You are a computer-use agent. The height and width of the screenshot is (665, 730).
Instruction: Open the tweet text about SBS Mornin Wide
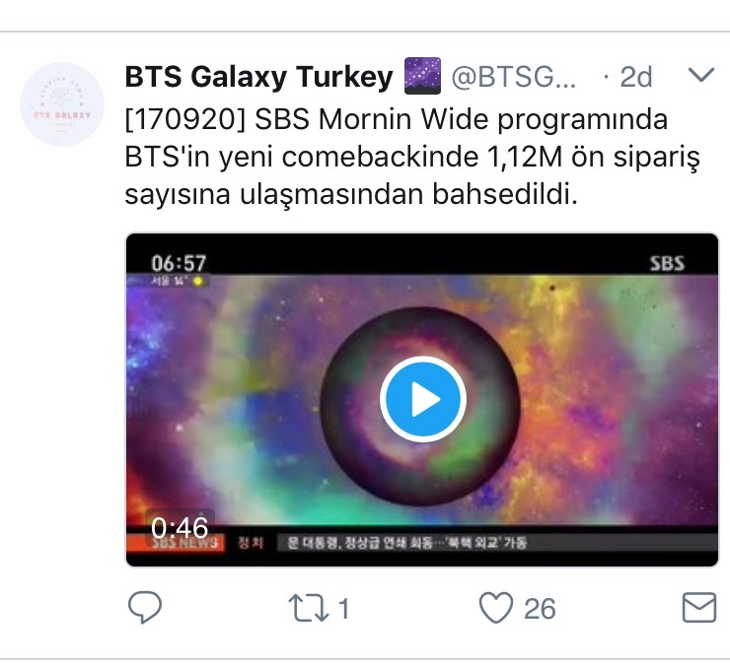[412, 157]
